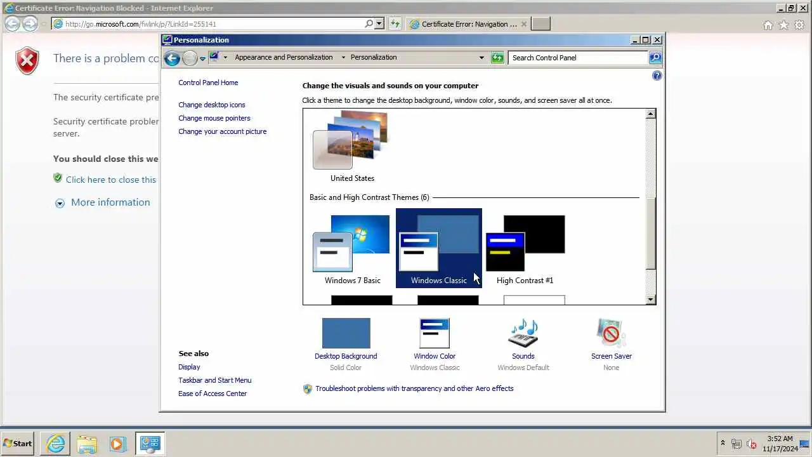The height and width of the screenshot is (457, 812).
Task: Click the green refresh button in Personalization
Action: click(x=497, y=58)
